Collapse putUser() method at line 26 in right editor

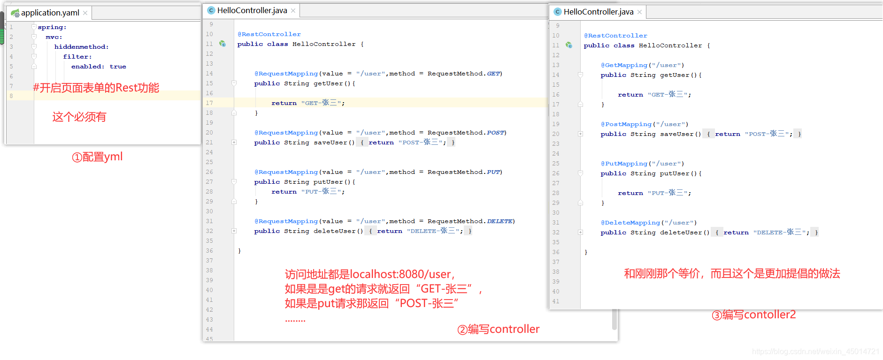pyautogui.click(x=580, y=173)
